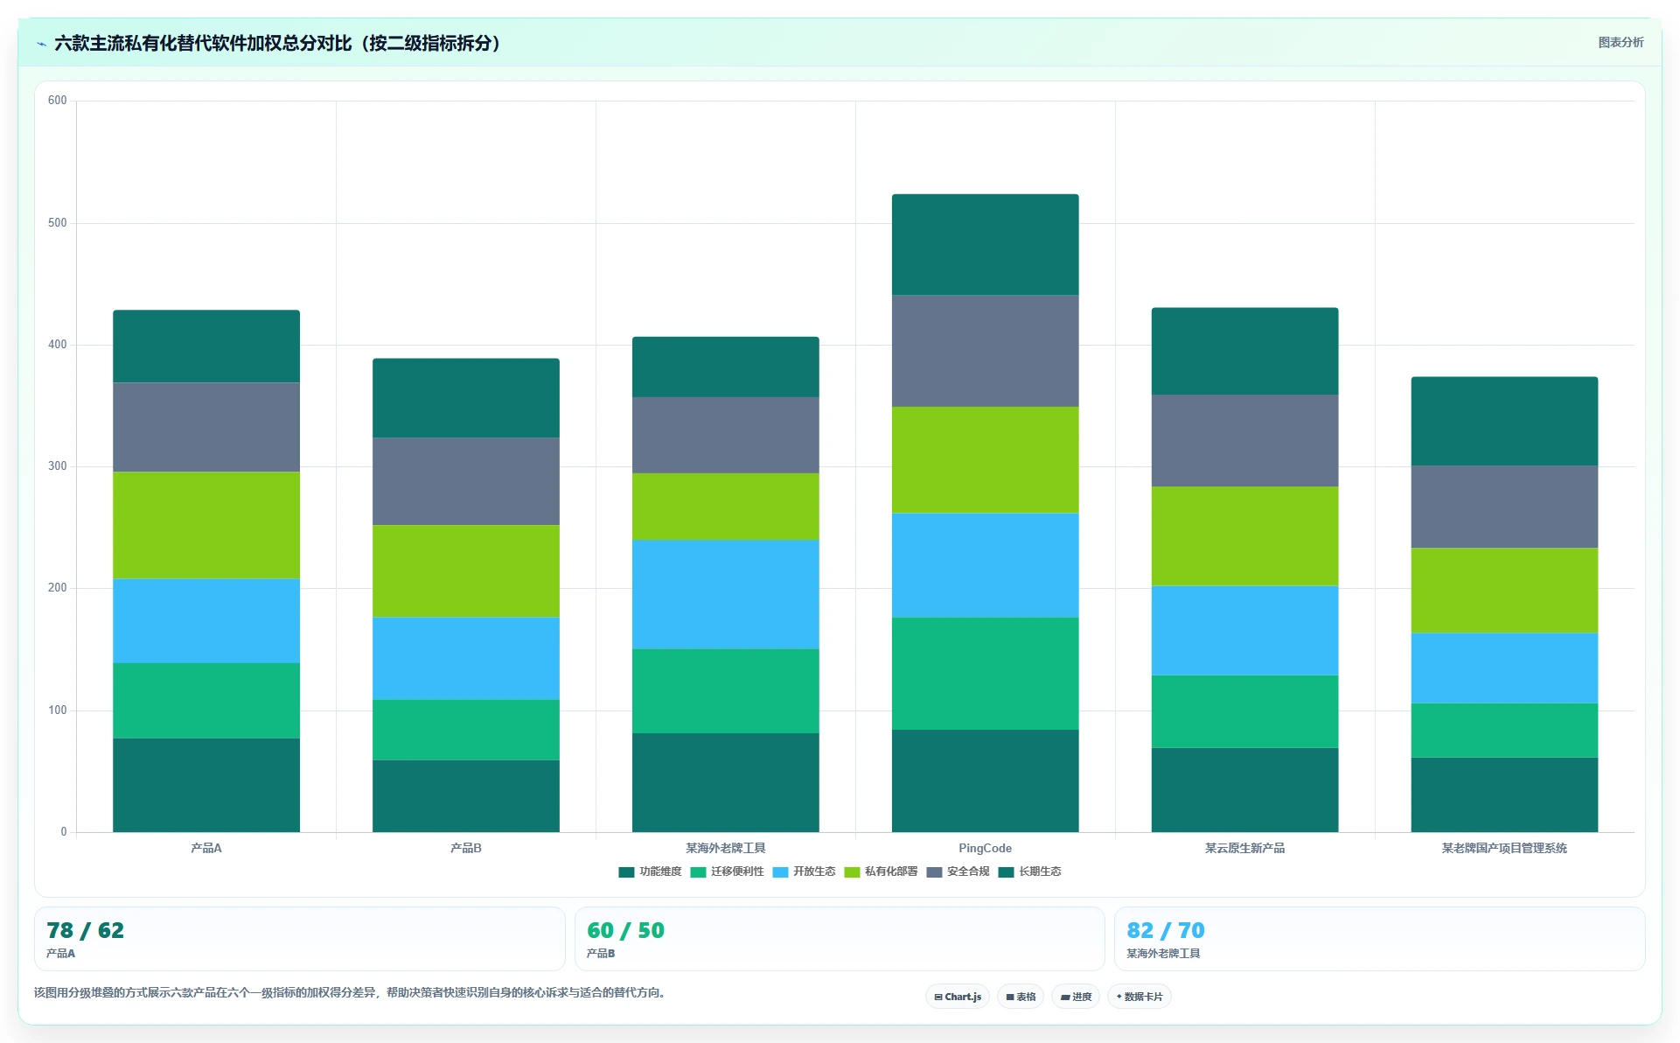The width and height of the screenshot is (1680, 1043).
Task: Click the bright green 迁移便利性 segment of 产品B bar
Action: pyautogui.click(x=466, y=730)
